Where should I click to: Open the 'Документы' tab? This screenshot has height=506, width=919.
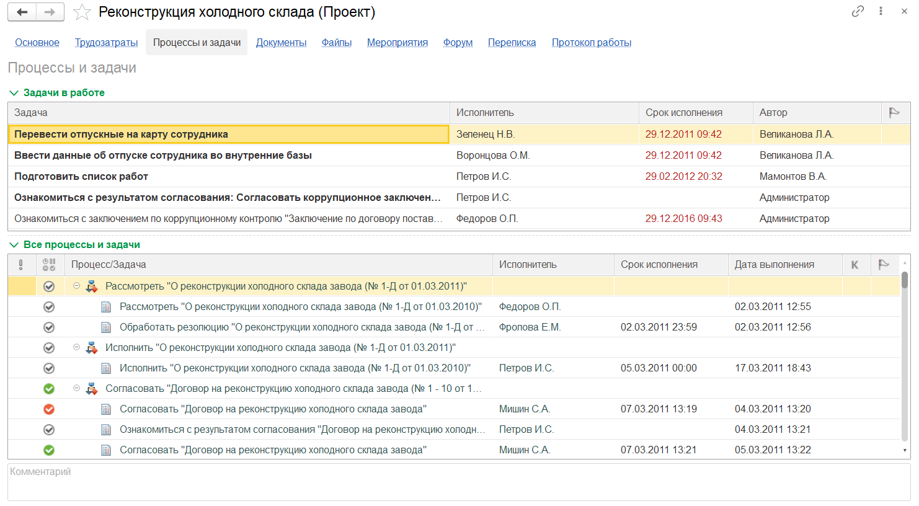281,43
